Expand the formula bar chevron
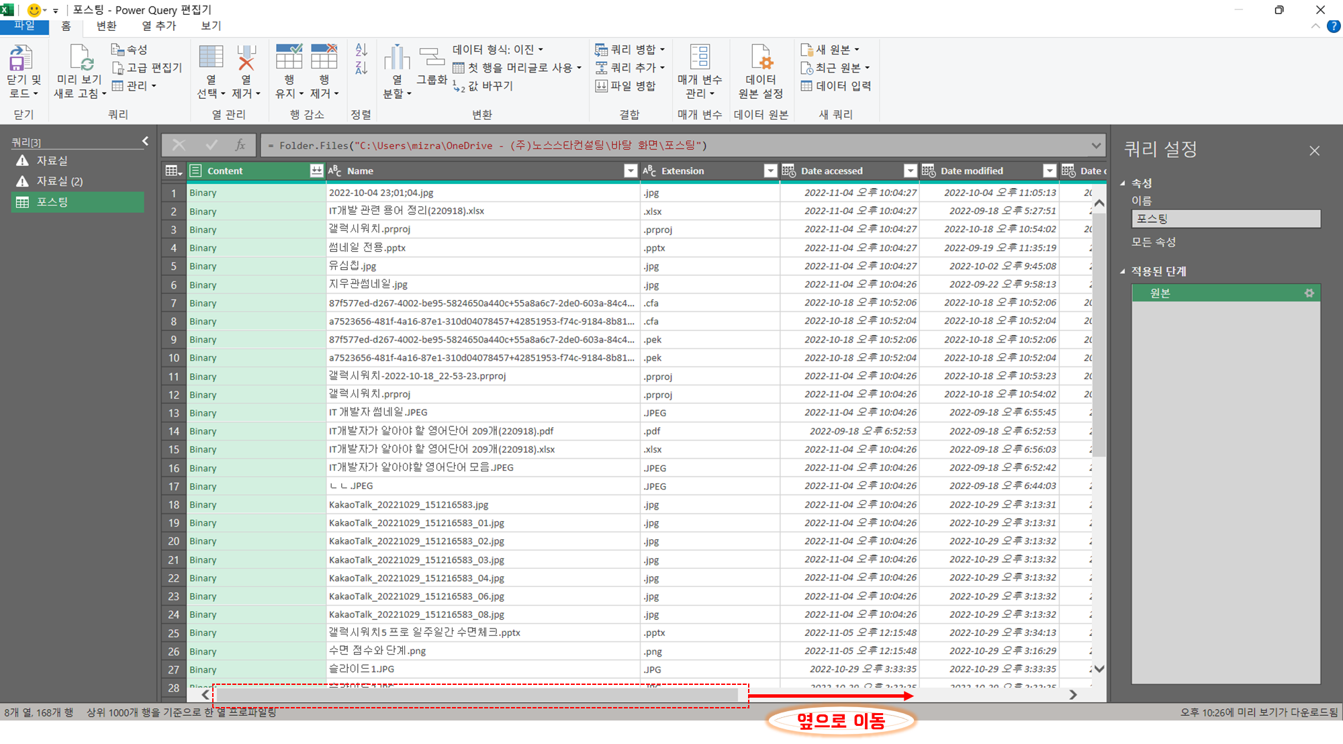 click(1096, 145)
